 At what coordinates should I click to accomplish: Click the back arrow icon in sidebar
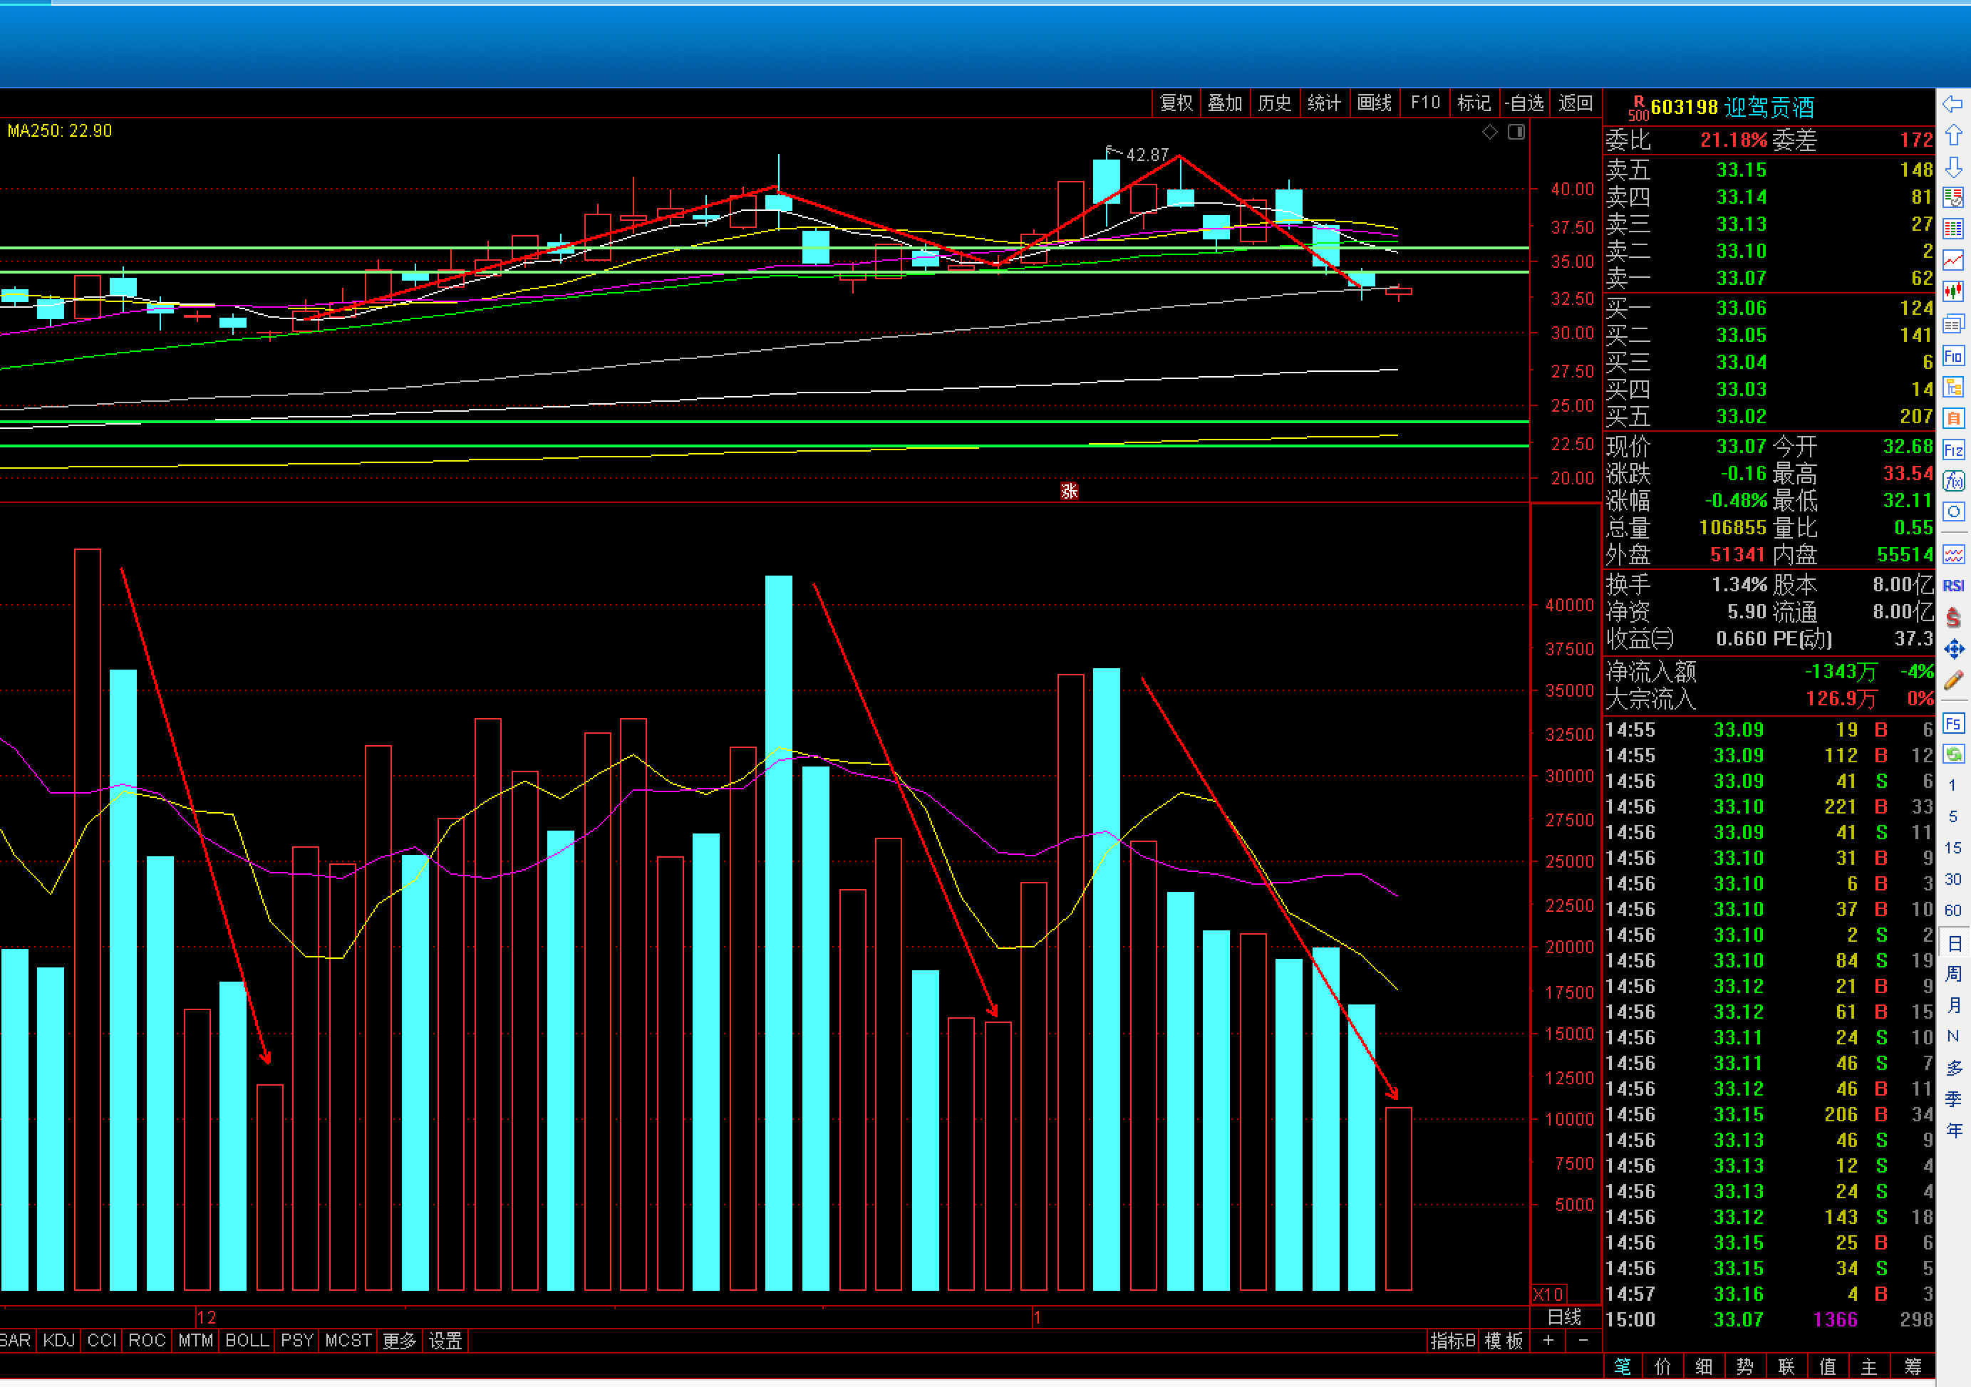pos(1953,104)
